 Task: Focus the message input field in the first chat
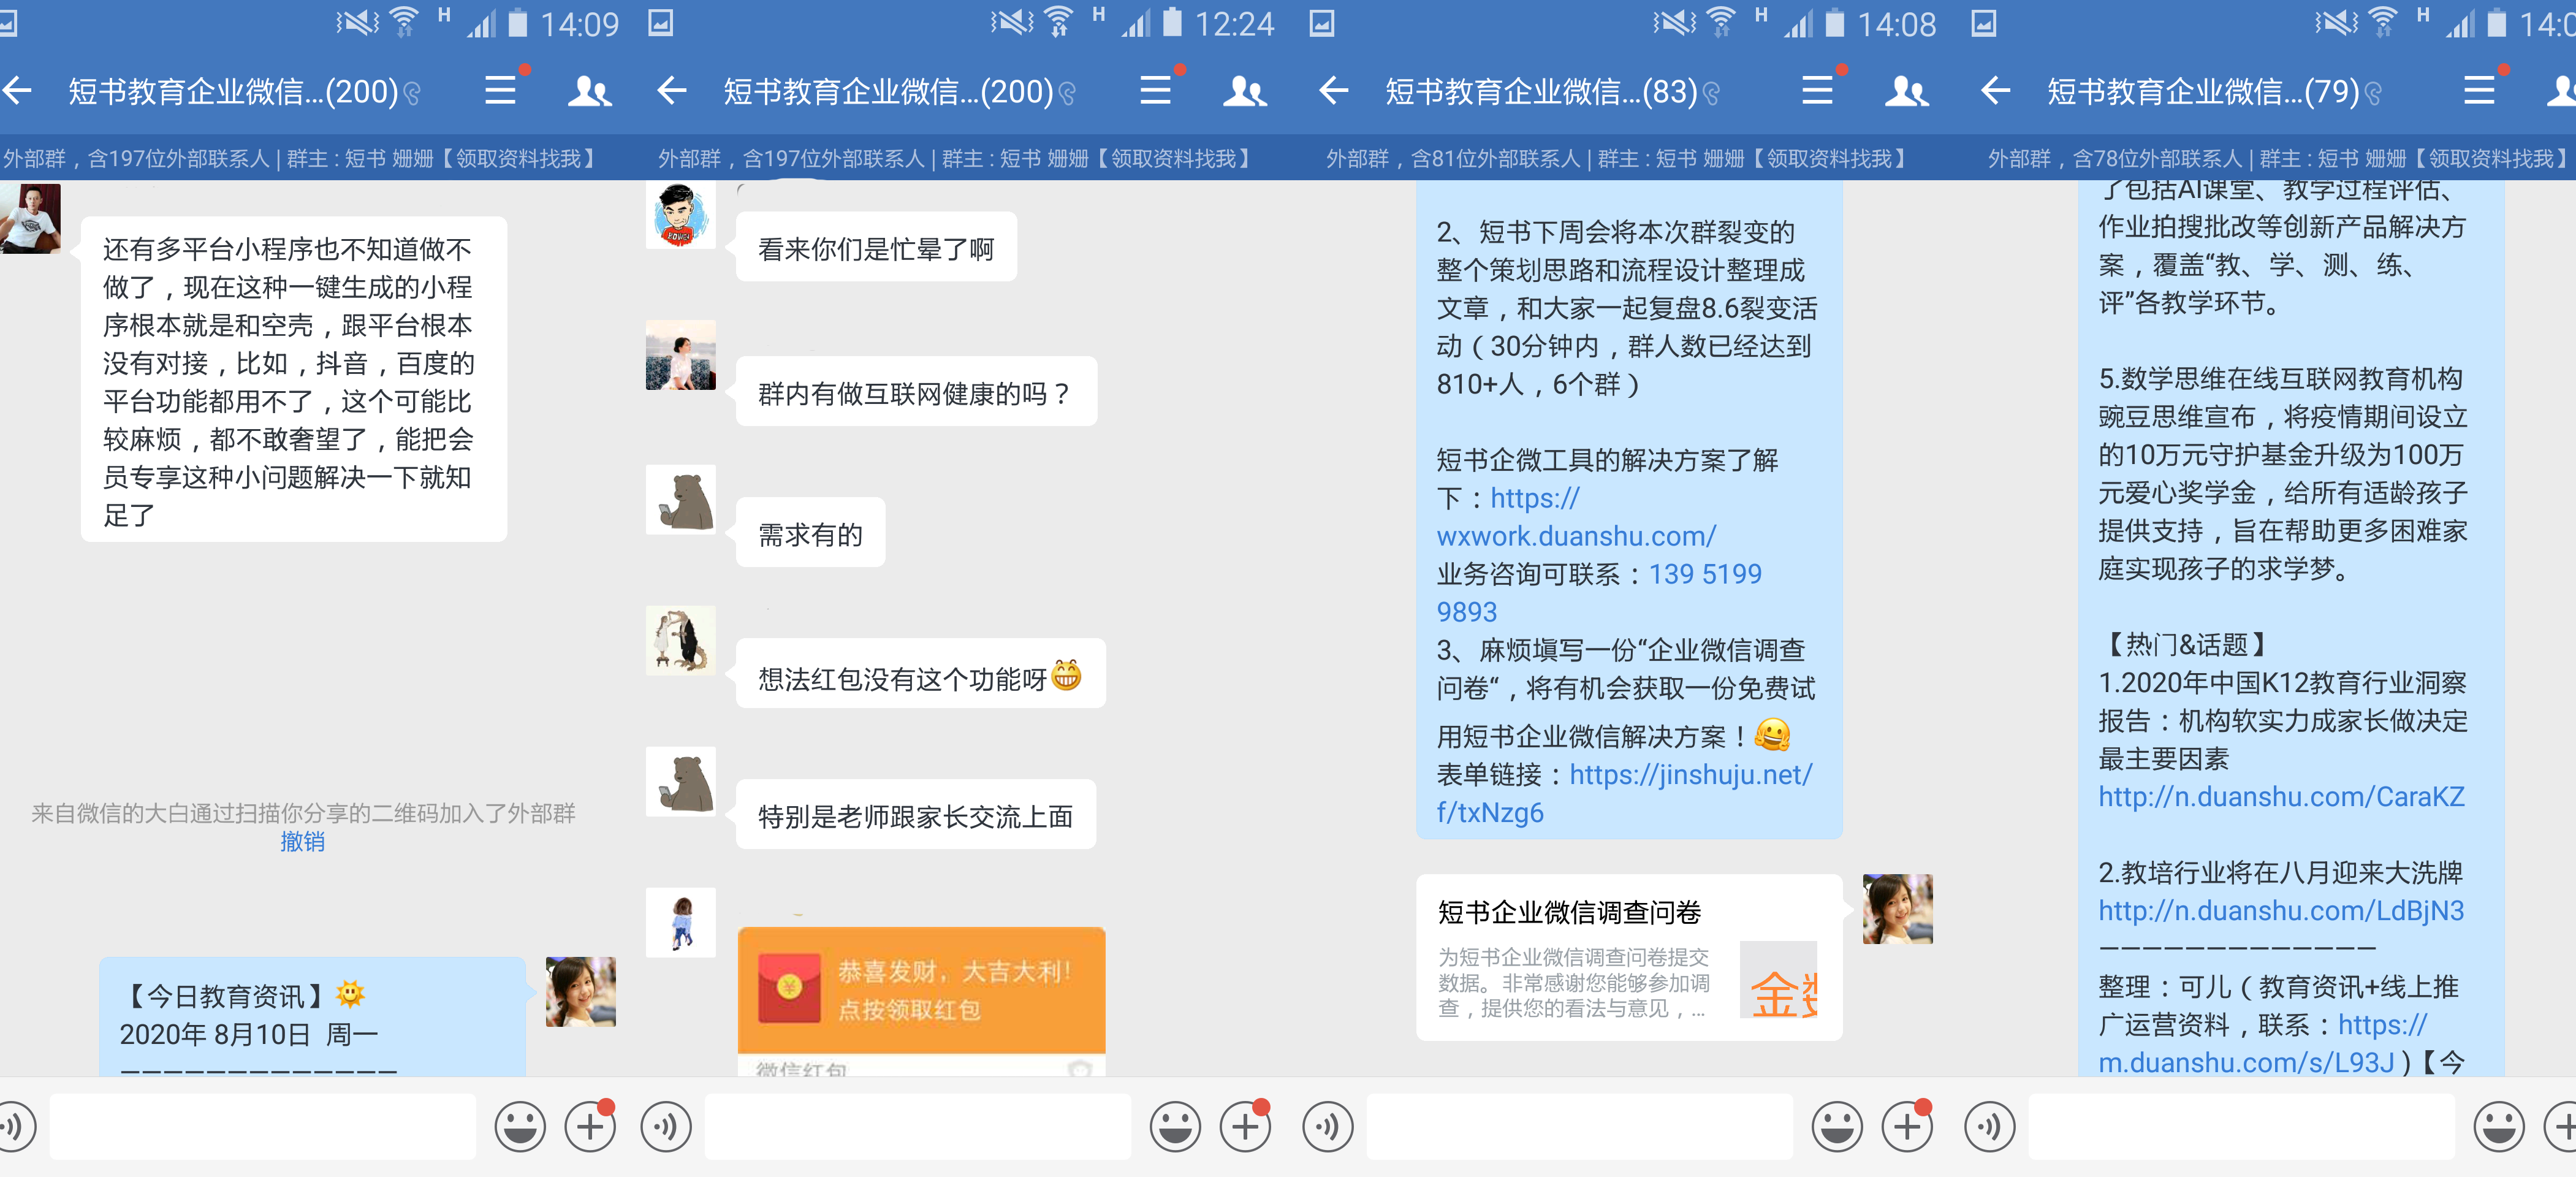[x=263, y=1127]
